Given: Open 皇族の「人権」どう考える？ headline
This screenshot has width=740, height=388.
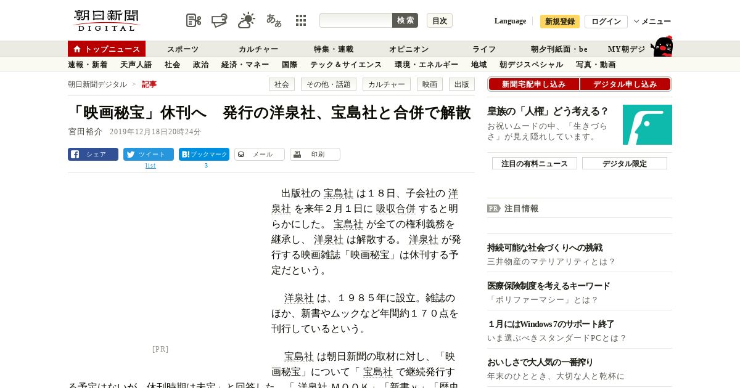Looking at the screenshot, I should tap(548, 111).
